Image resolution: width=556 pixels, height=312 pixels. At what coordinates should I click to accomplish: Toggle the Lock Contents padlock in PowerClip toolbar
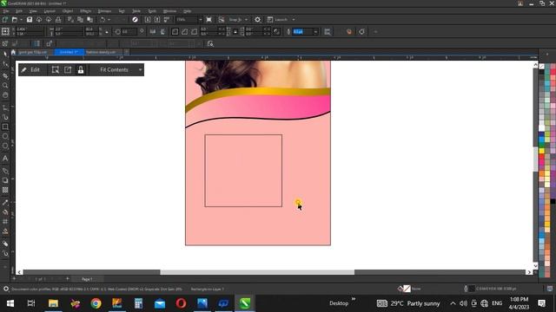[81, 69]
